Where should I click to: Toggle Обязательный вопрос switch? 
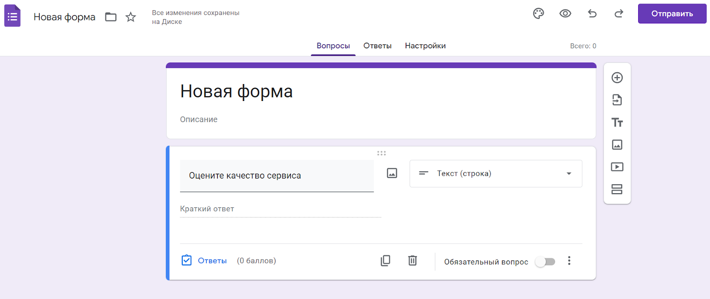click(545, 262)
